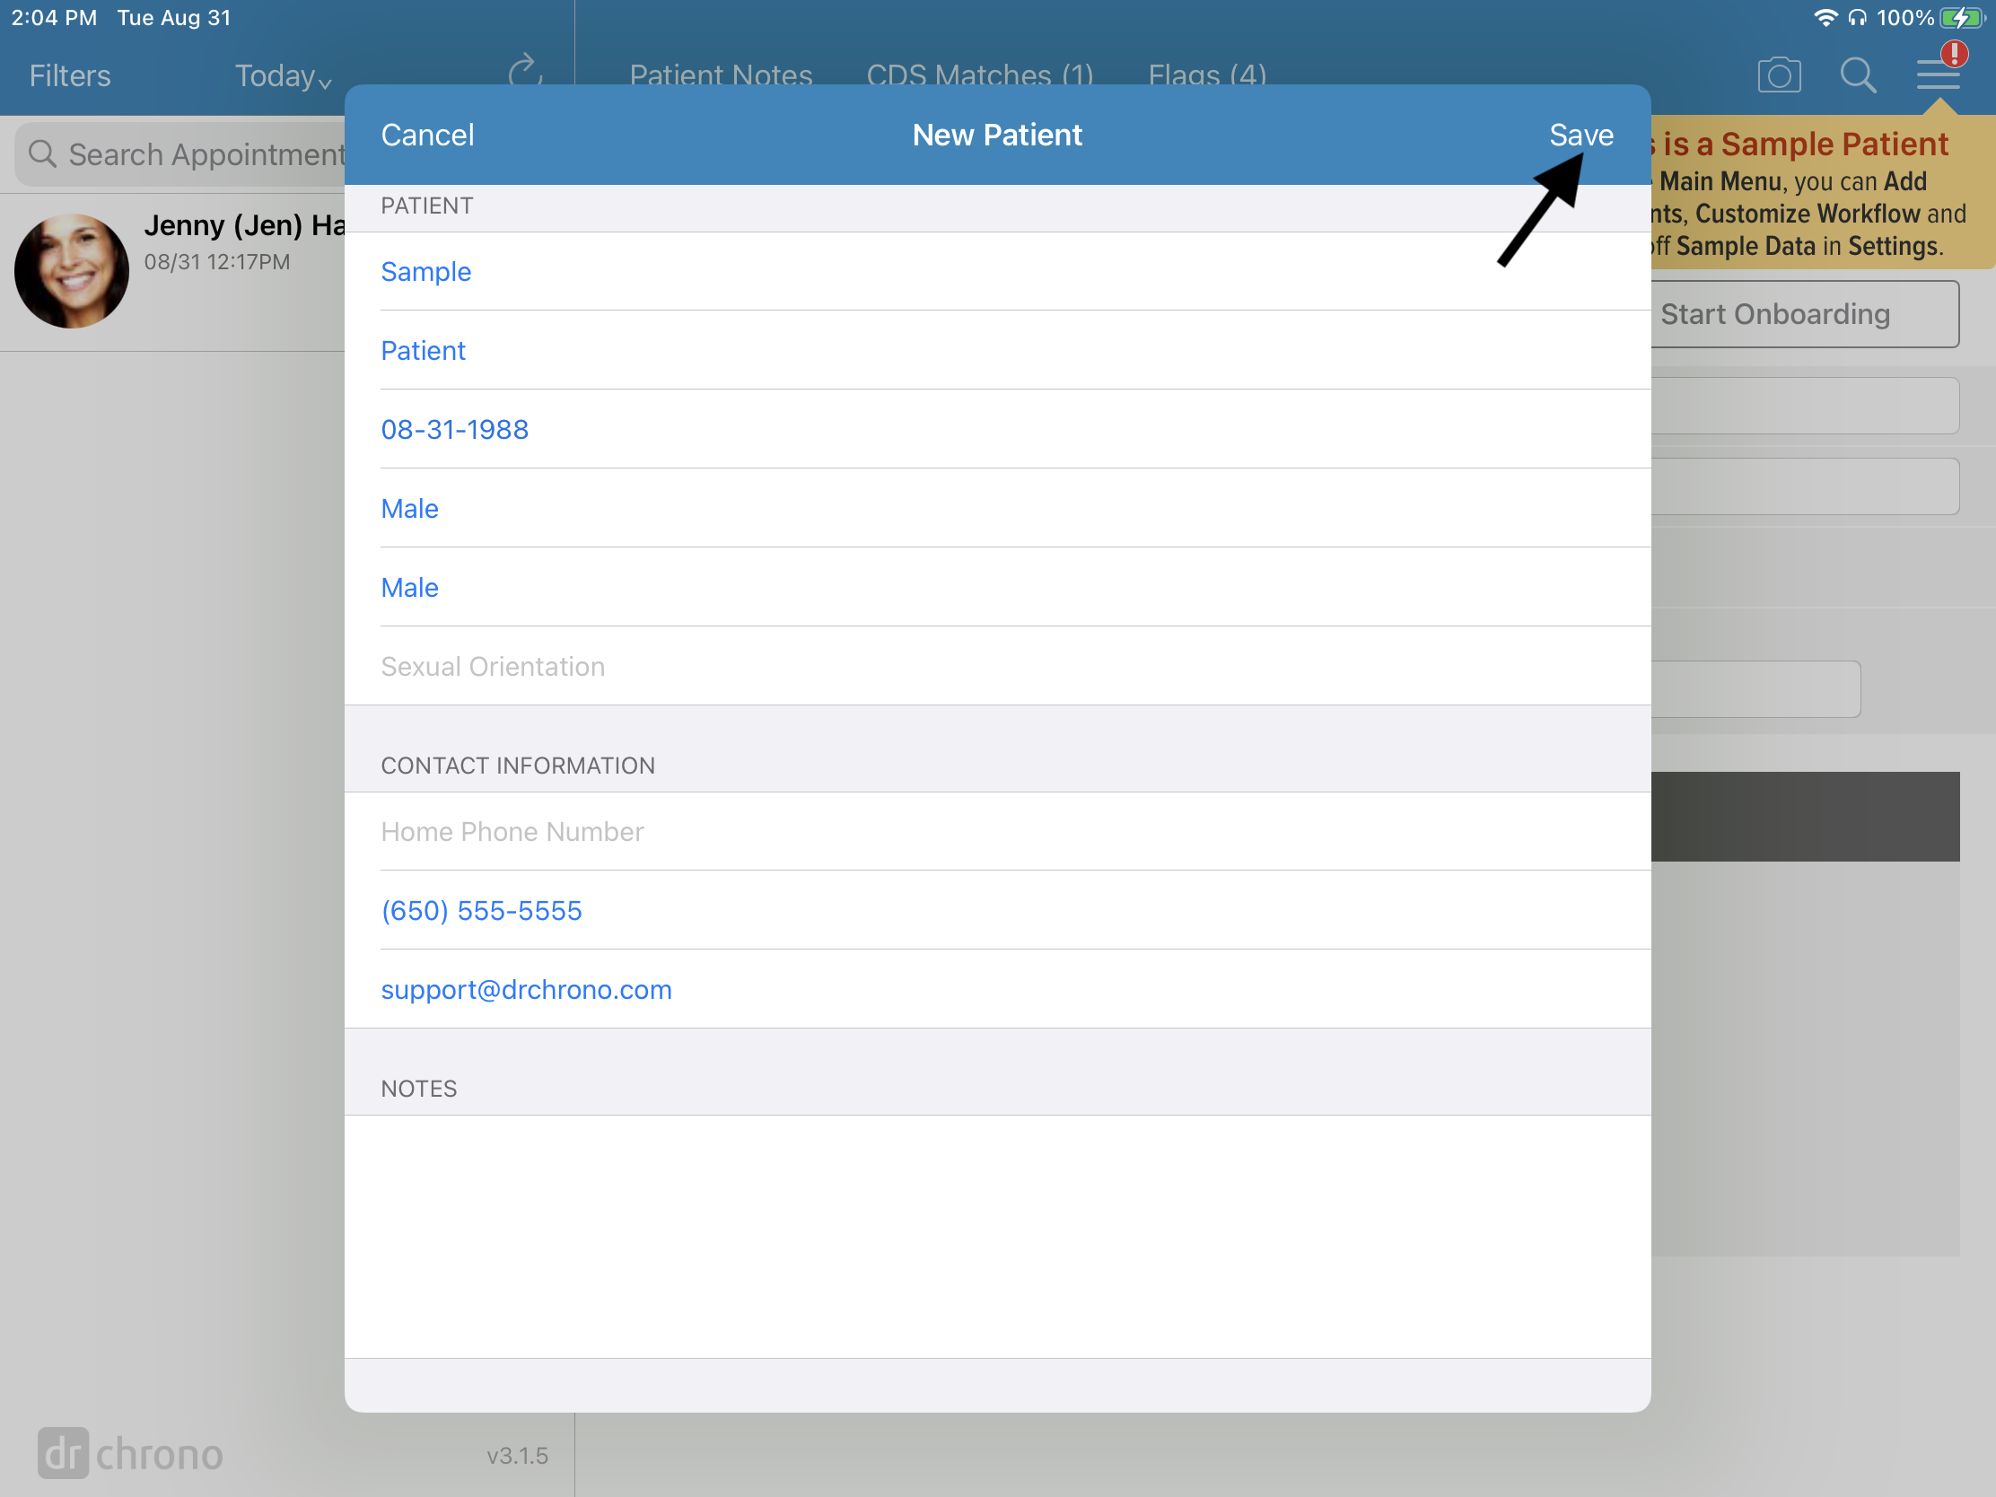
Task: Tap the Sample Patient banner heading
Action: coord(1800,144)
